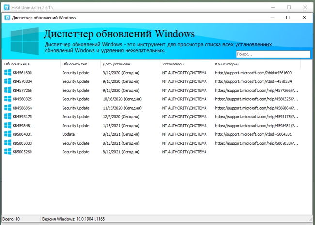Click the Windows icon beside KB5005033

click(8, 143)
